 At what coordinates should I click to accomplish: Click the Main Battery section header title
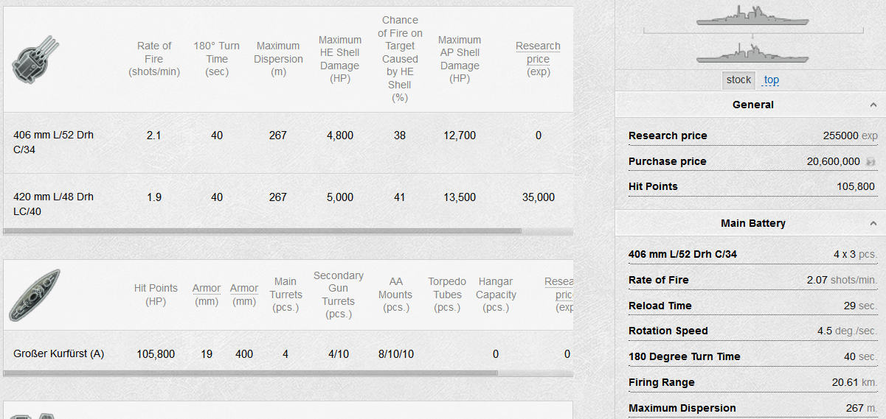[752, 223]
